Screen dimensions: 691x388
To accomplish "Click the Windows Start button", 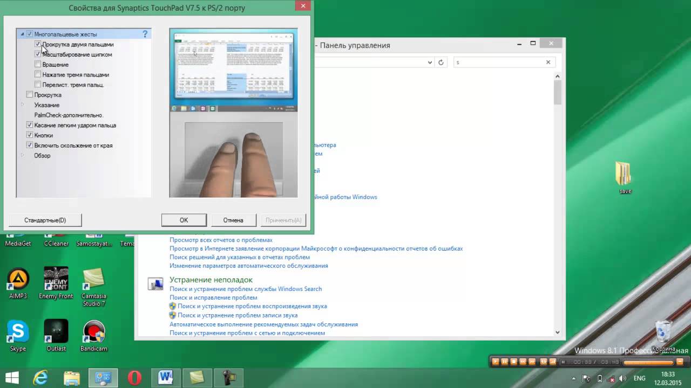I will coord(12,378).
